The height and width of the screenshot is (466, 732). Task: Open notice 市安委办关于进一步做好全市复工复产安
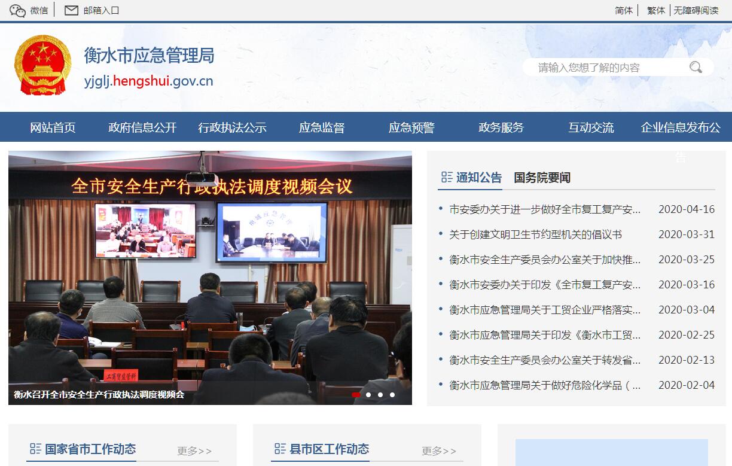545,209
